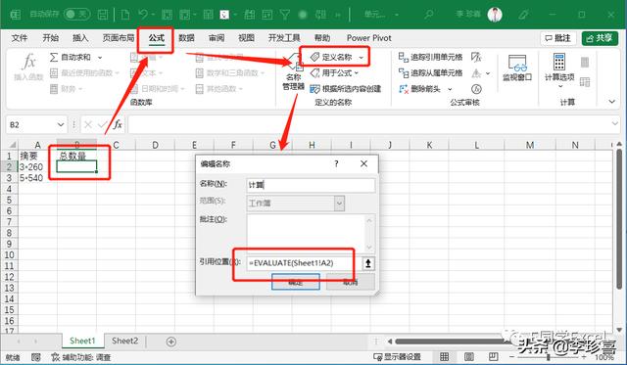Open the Define Name dropdown arrow

click(x=362, y=58)
